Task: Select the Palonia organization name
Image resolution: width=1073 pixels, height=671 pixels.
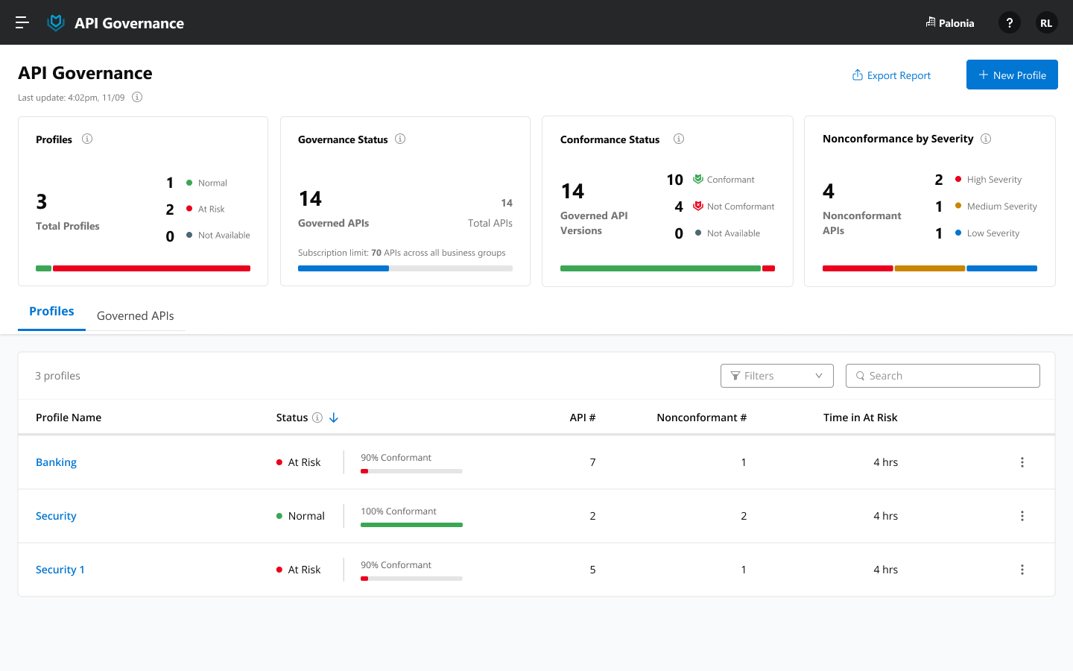Action: pyautogui.click(x=957, y=23)
